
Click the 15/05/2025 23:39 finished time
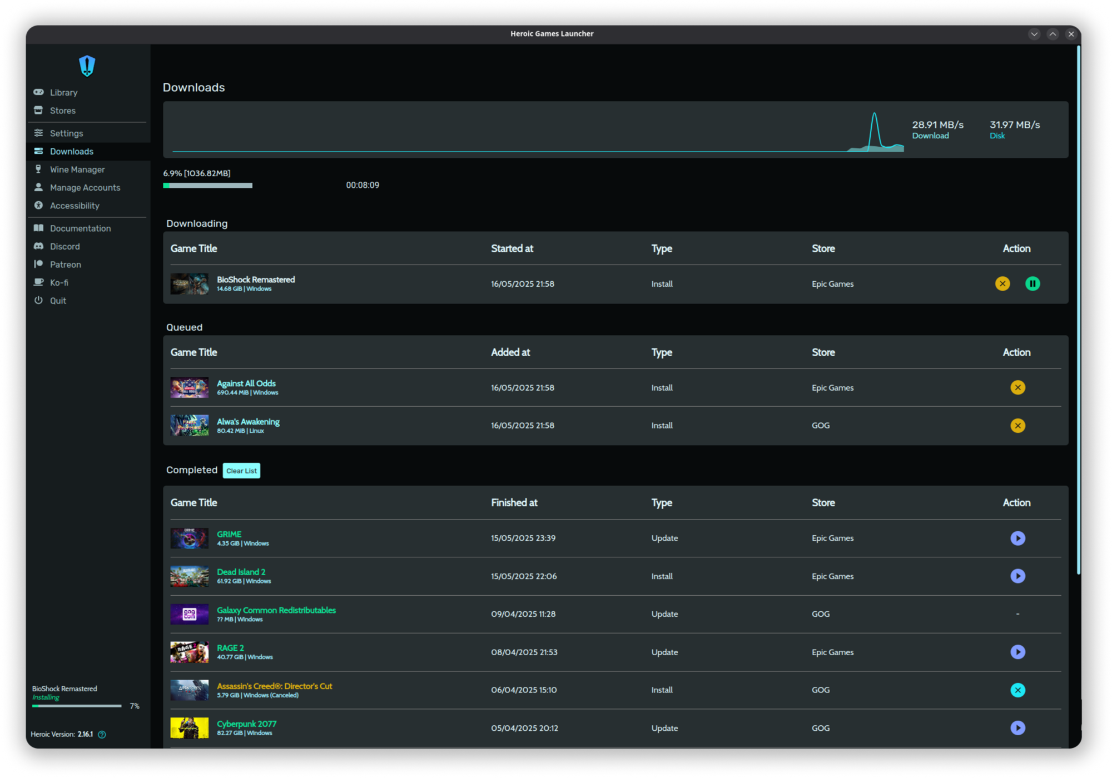(x=523, y=538)
